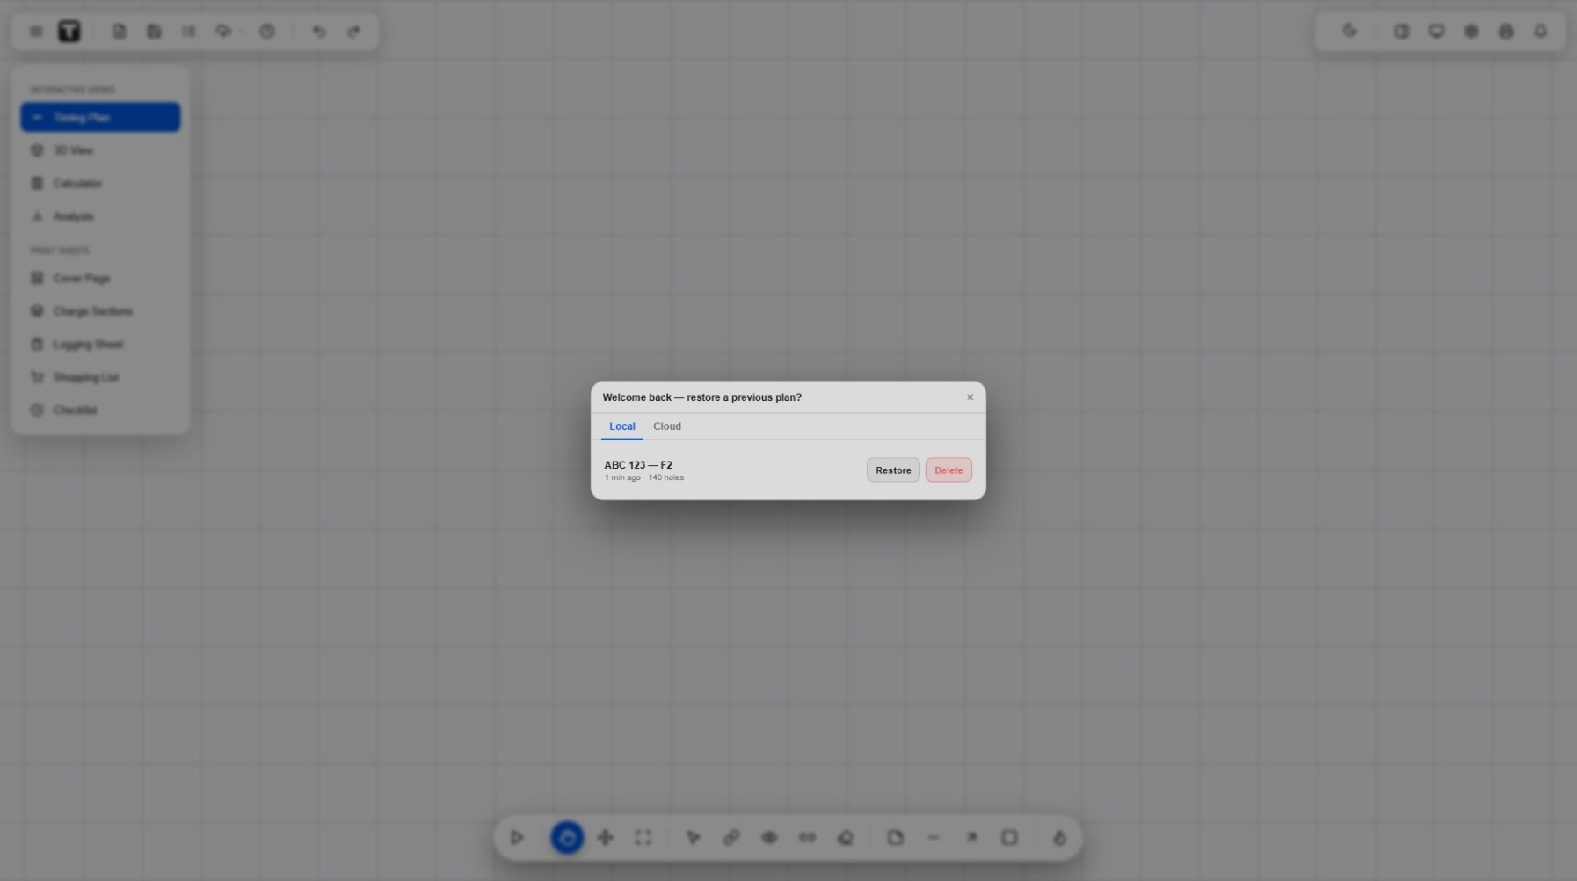Restore the ABC 123 — F2 plan
The height and width of the screenshot is (881, 1577).
[x=893, y=470]
